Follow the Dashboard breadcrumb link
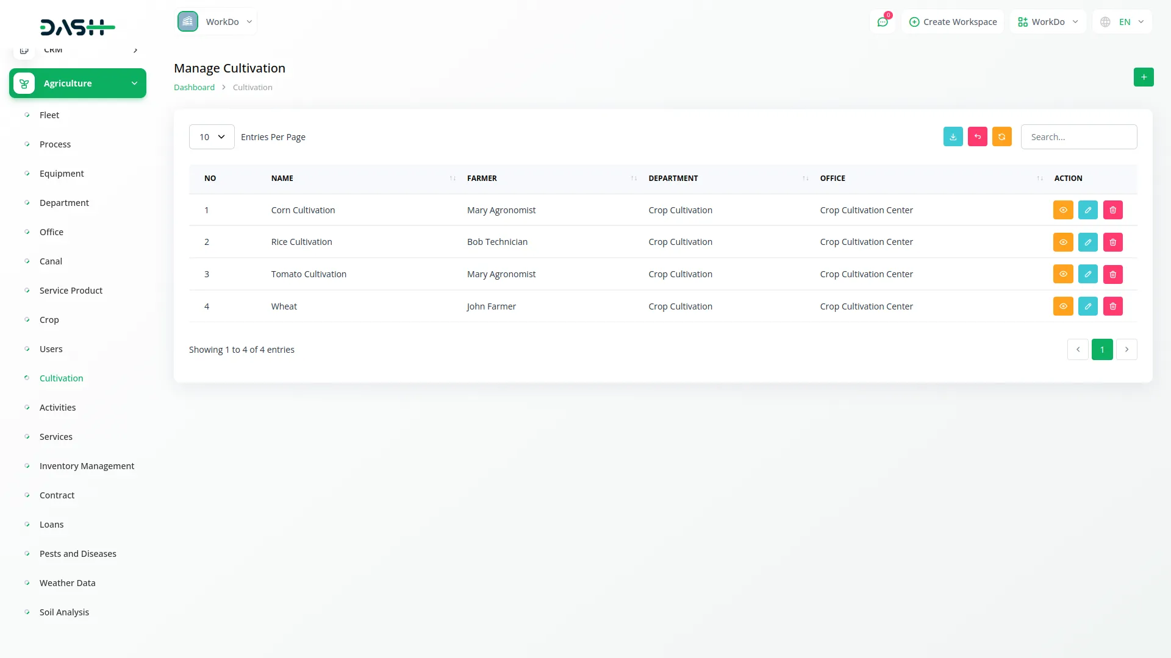The width and height of the screenshot is (1171, 658). coord(194,88)
